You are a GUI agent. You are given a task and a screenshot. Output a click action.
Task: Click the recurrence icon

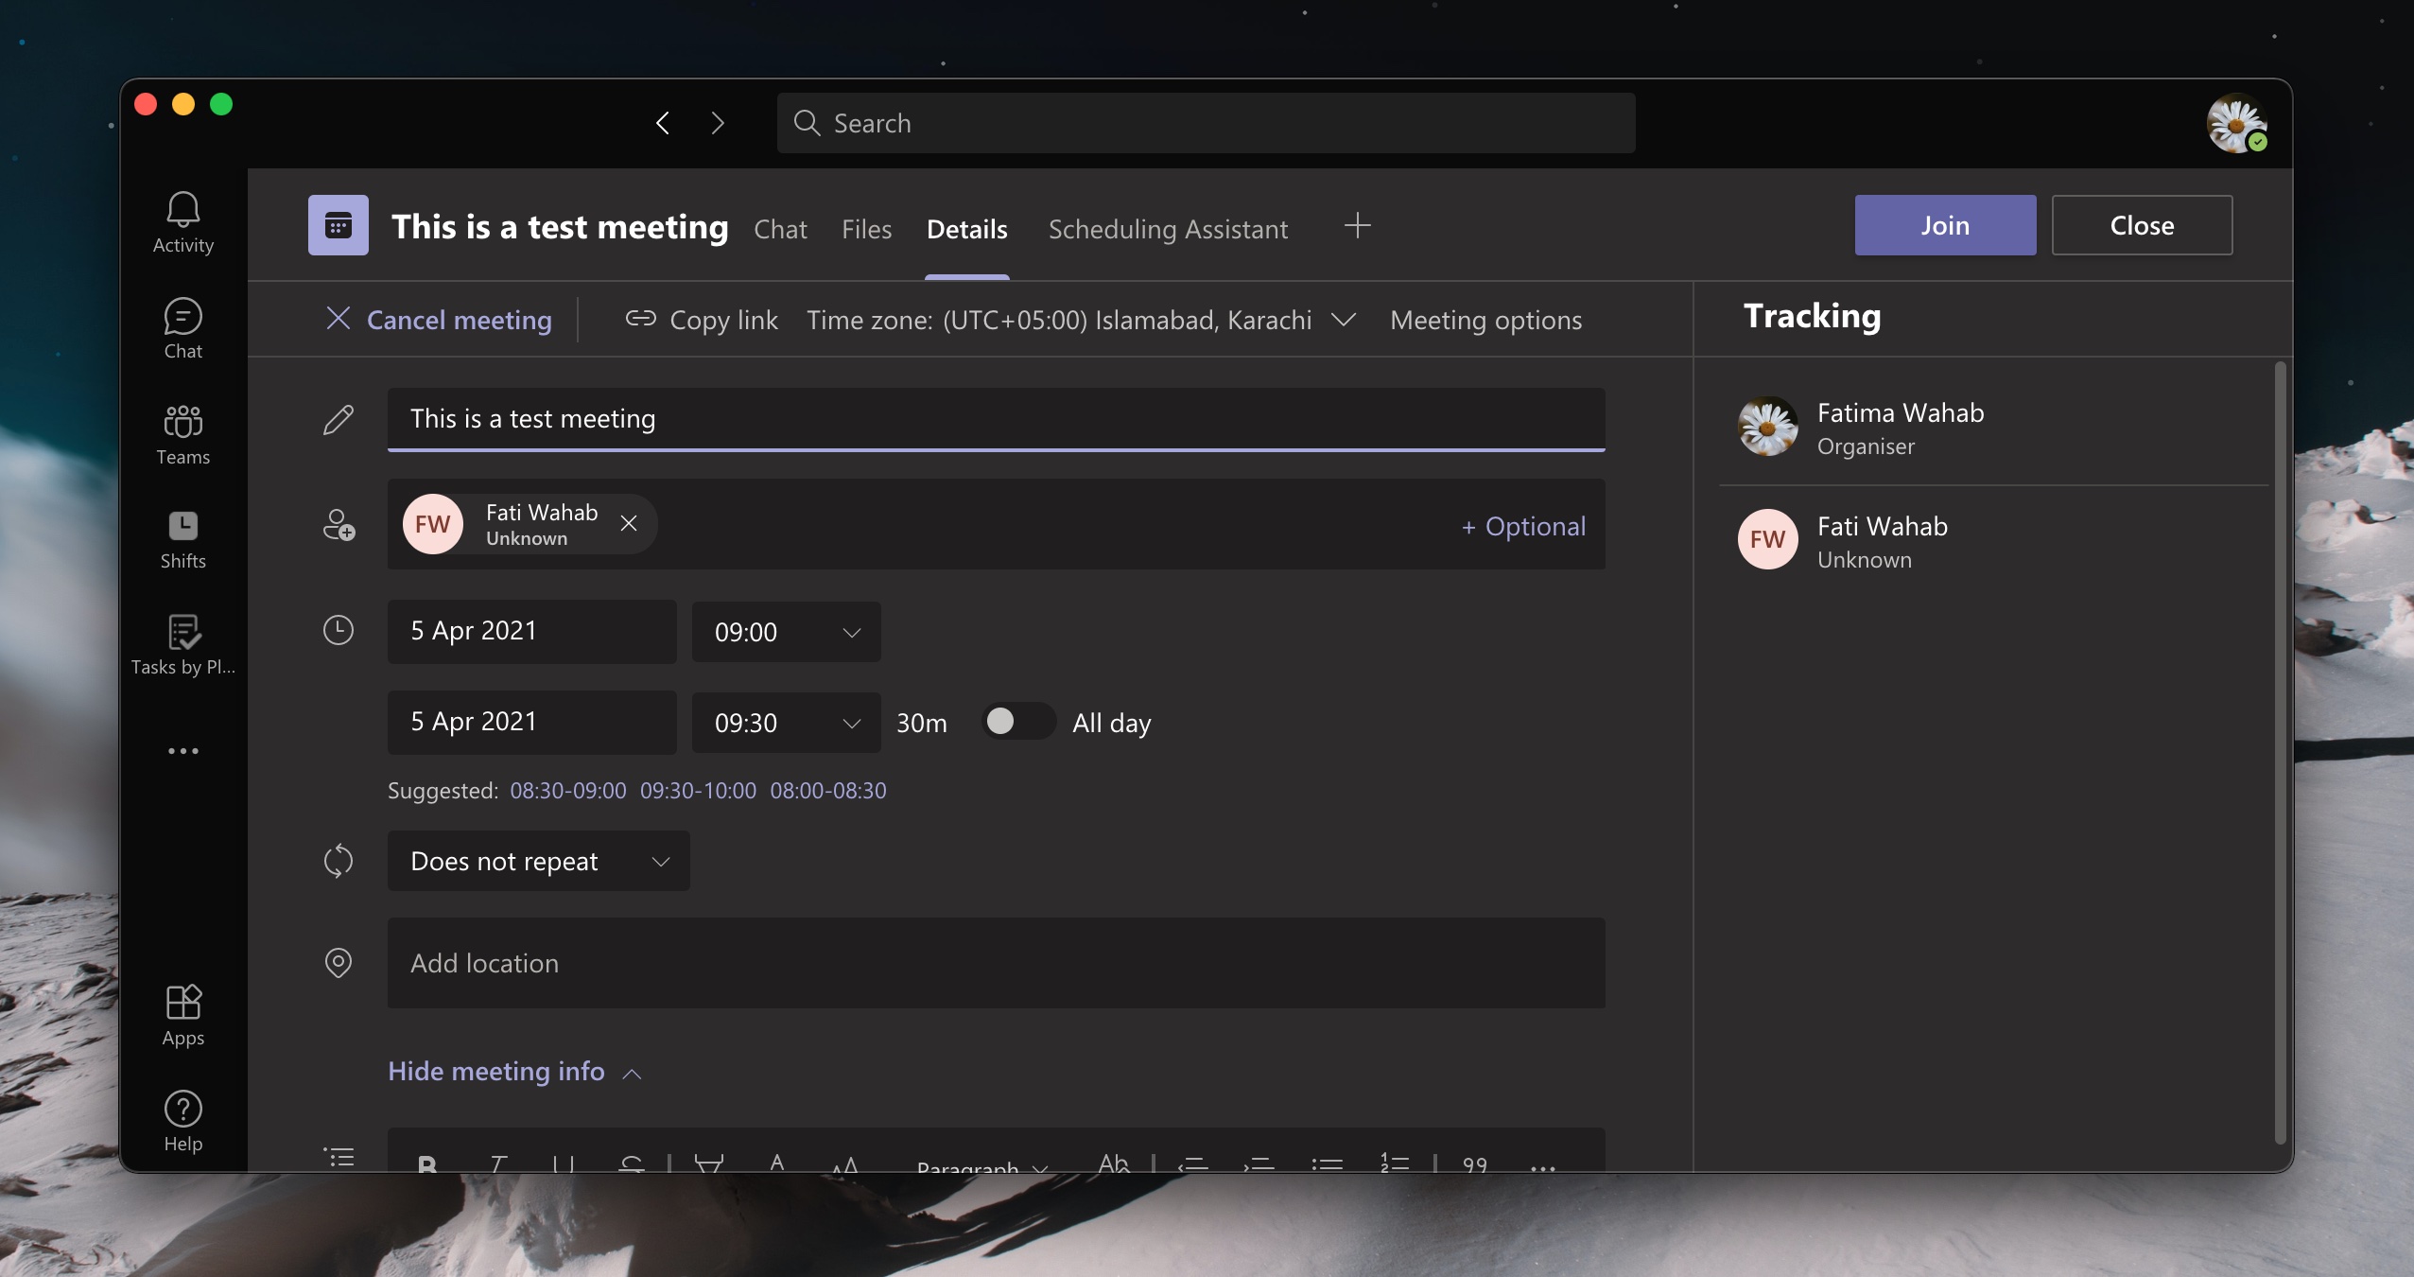(x=337, y=861)
